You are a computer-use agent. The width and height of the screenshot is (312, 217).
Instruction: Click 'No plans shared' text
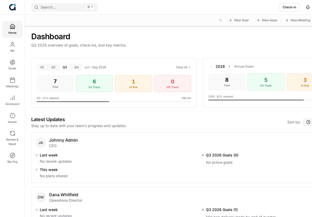click(x=54, y=176)
